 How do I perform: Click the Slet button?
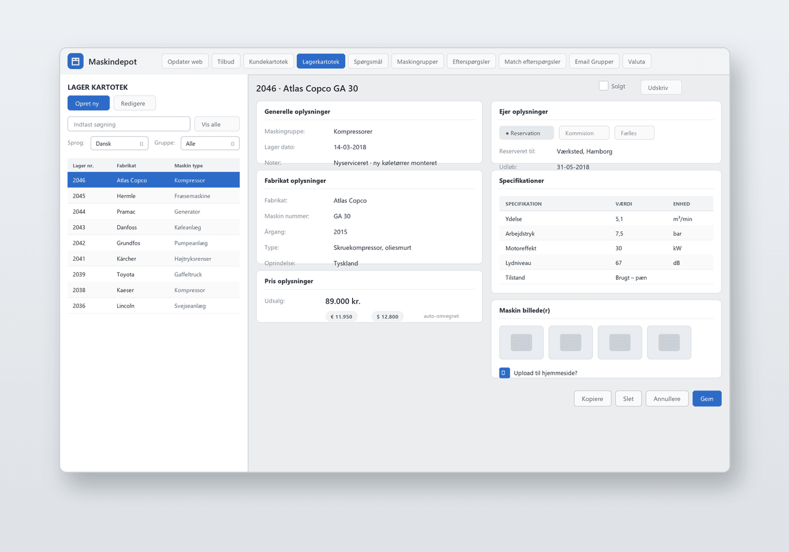[628, 399]
